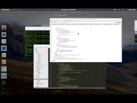Image resolution: width=137 pixels, height=103 pixels.
Task: Open Sublime Text from the dock
Action: coord(4,76)
